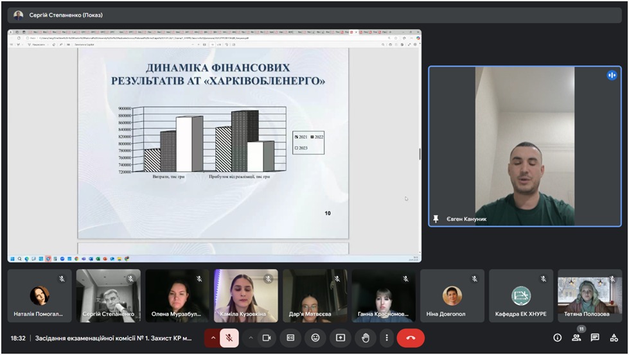
Task: Expand video settings arrow beside camera
Action: 250,338
